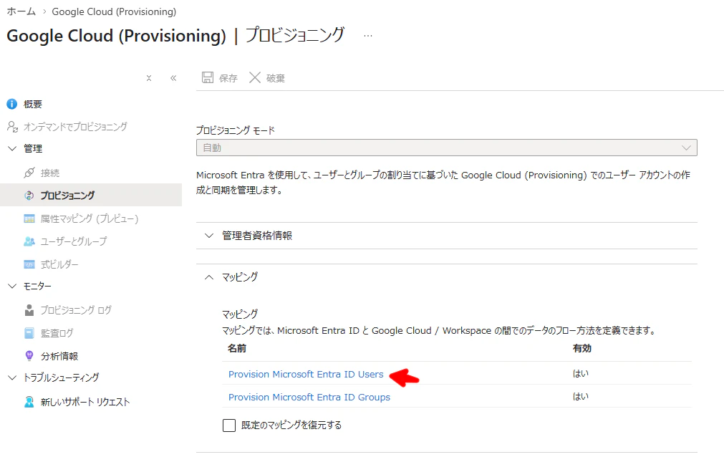724x457 pixels.
Task: Open Provision Microsoft Entra ID Users mapping
Action: coord(306,375)
